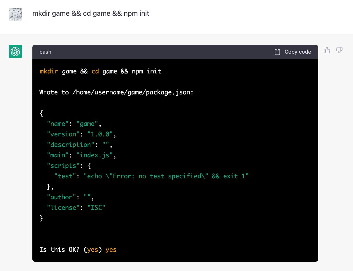Click the bash language label
Image resolution: width=353 pixels, height=271 pixels.
45,52
